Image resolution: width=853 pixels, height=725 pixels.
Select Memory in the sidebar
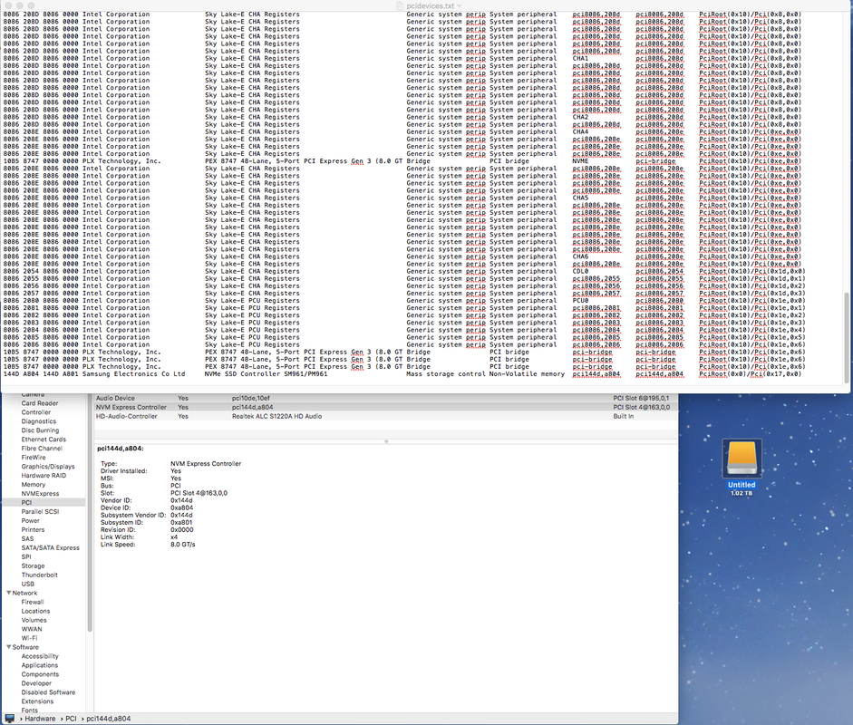pyautogui.click(x=34, y=485)
